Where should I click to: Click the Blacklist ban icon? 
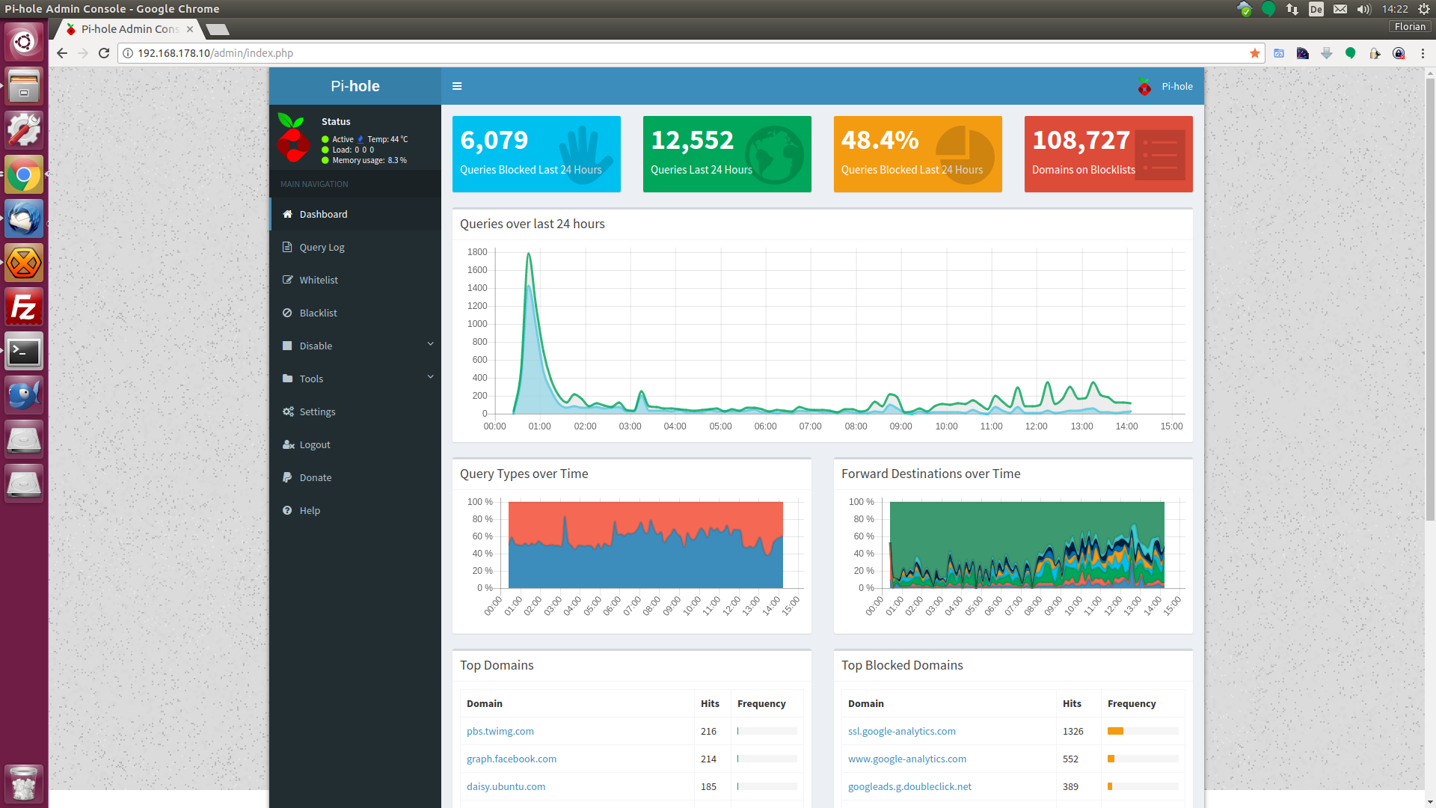[287, 313]
